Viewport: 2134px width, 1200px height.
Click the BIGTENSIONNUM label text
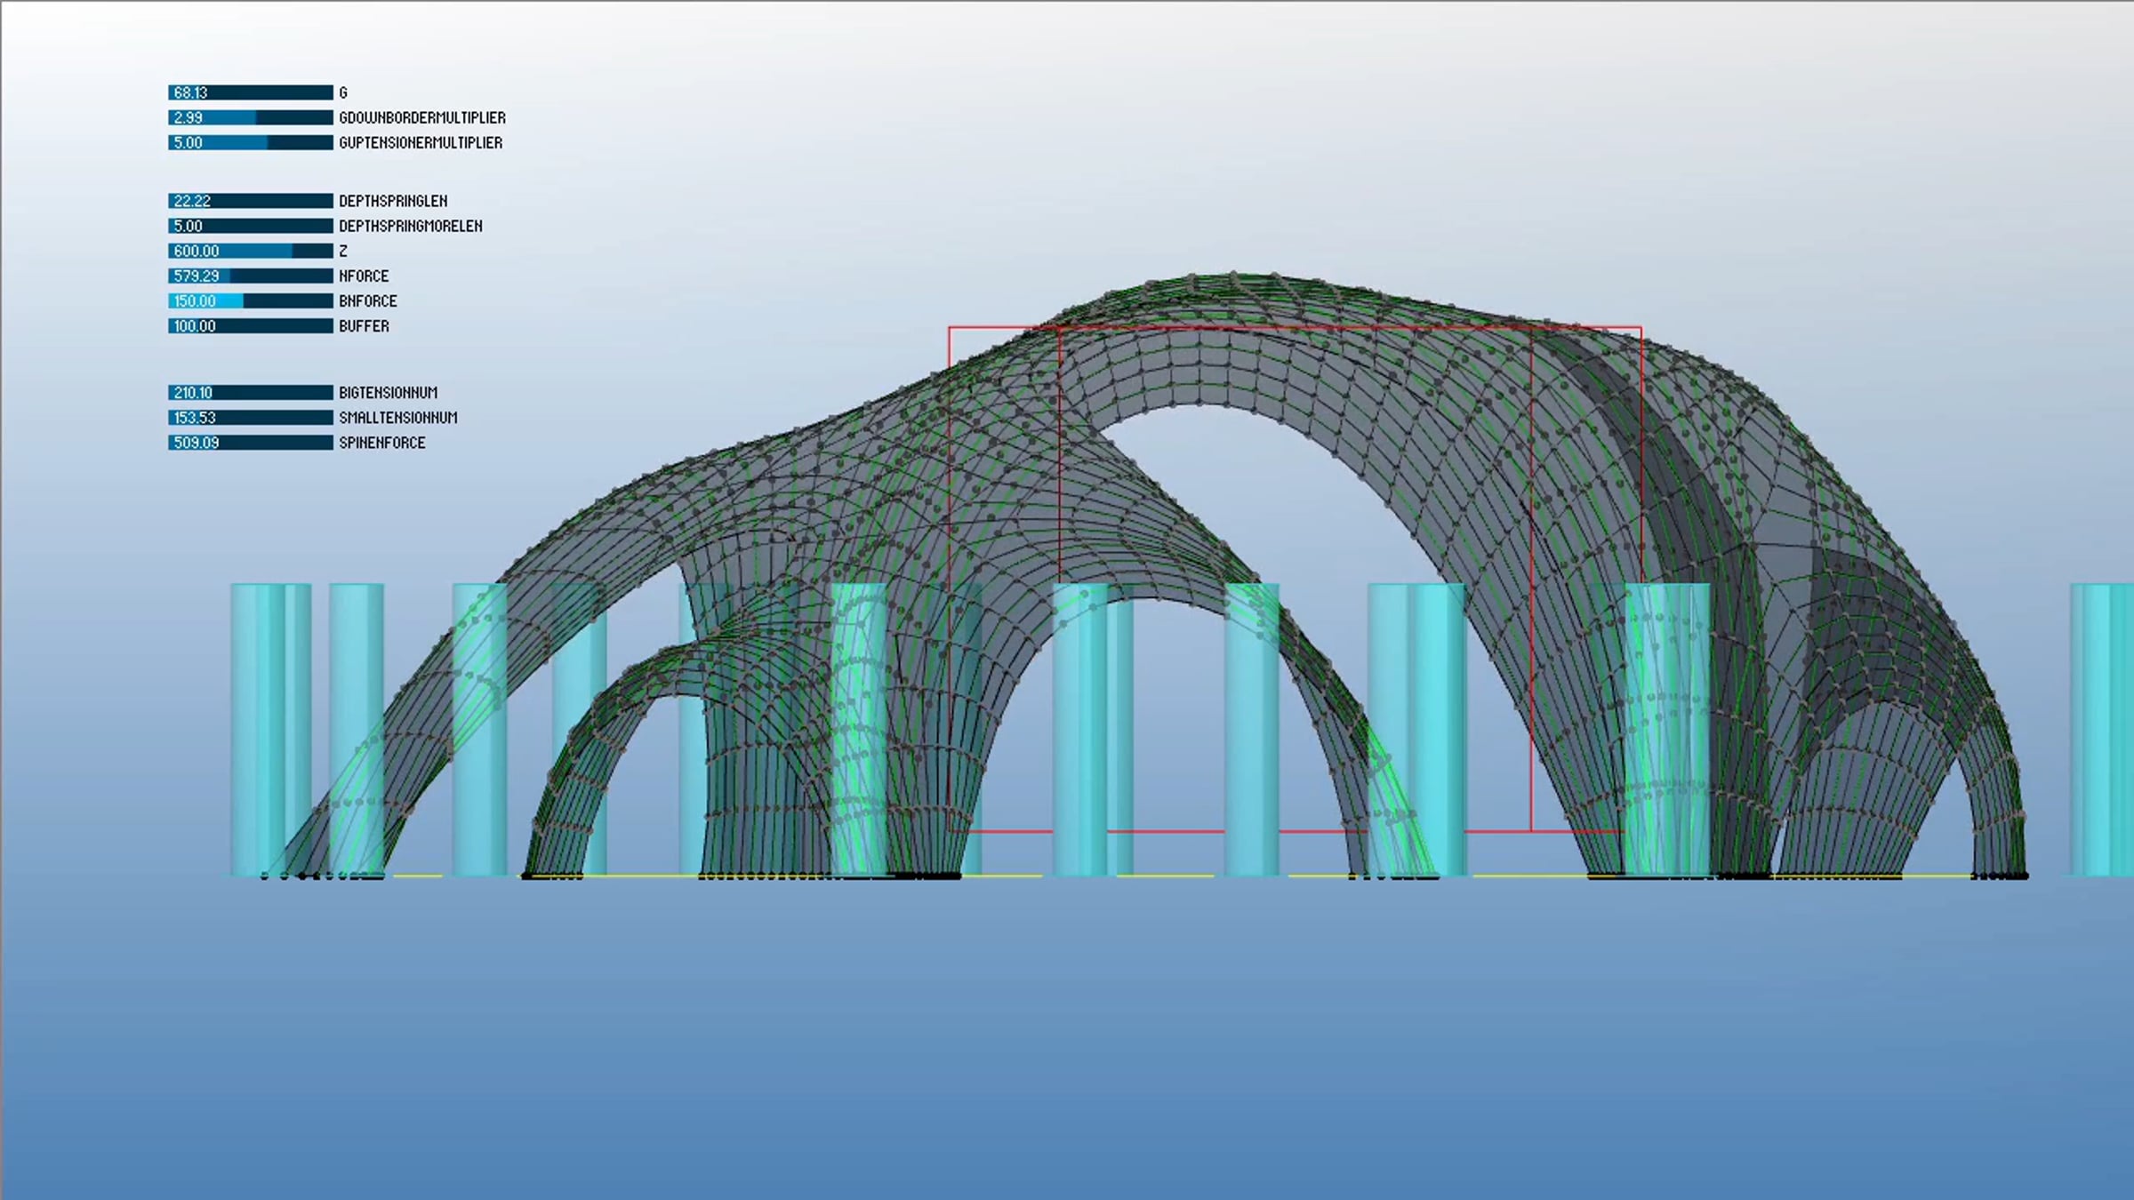click(388, 392)
